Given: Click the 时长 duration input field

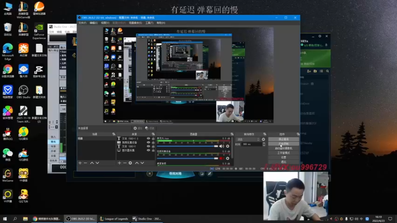Looking at the screenshot, I should tap(252, 144).
